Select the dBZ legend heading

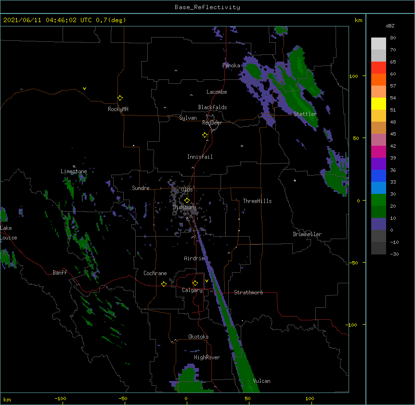click(x=390, y=25)
